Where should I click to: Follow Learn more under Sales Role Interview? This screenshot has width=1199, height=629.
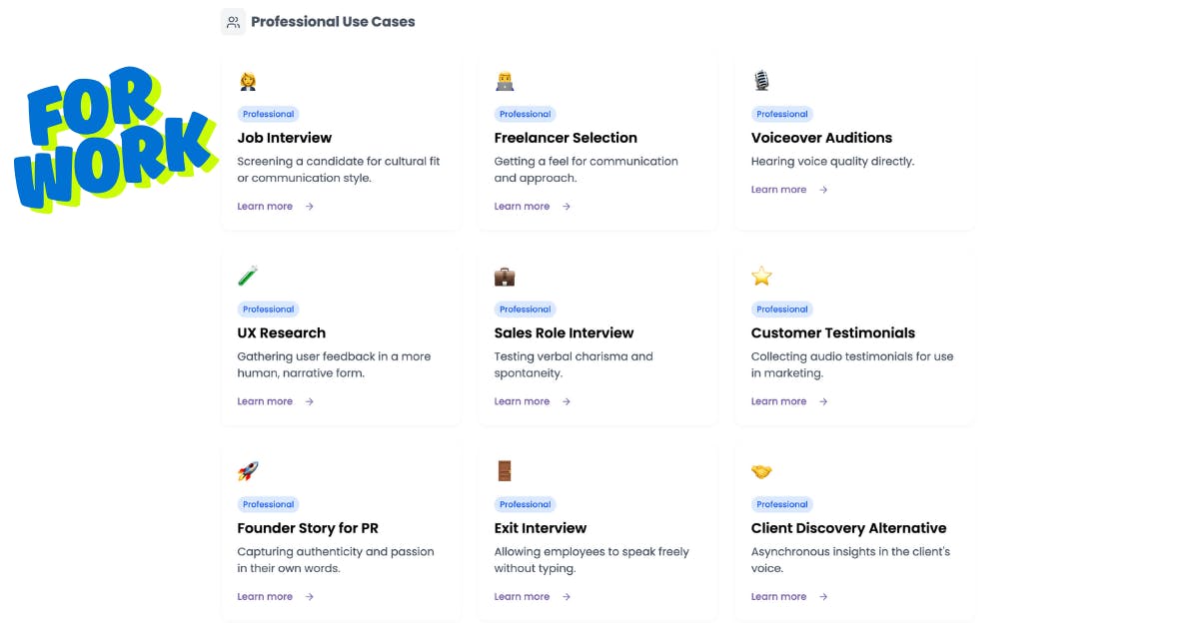522,401
